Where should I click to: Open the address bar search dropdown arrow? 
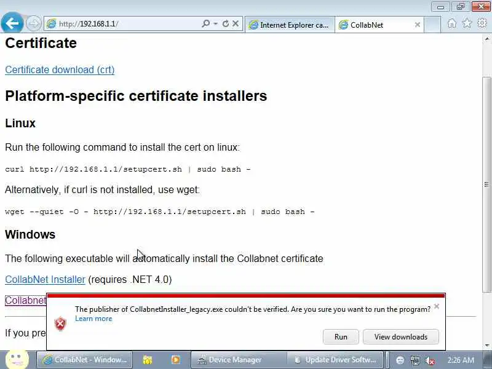click(216, 23)
